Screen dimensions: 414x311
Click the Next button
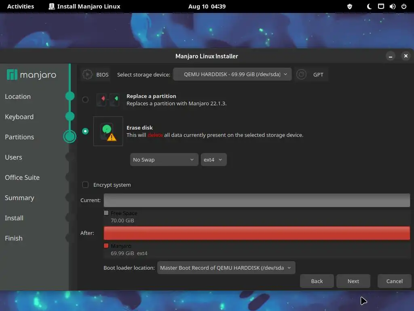(353, 281)
